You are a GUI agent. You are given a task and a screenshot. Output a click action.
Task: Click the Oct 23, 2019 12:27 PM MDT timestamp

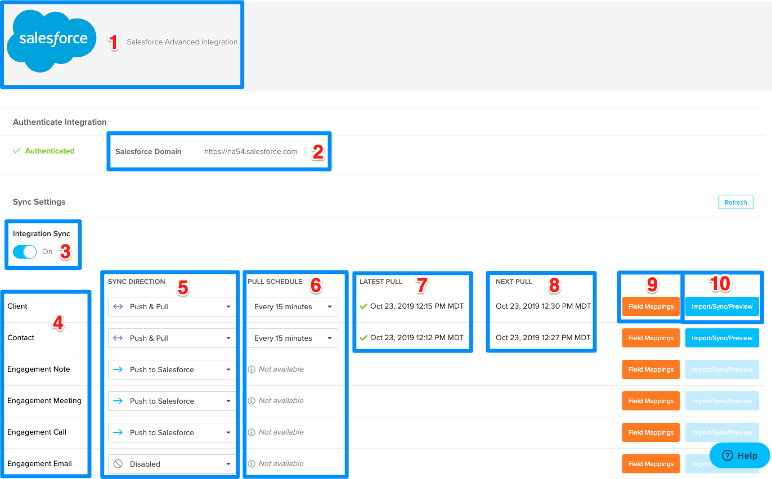click(x=544, y=338)
